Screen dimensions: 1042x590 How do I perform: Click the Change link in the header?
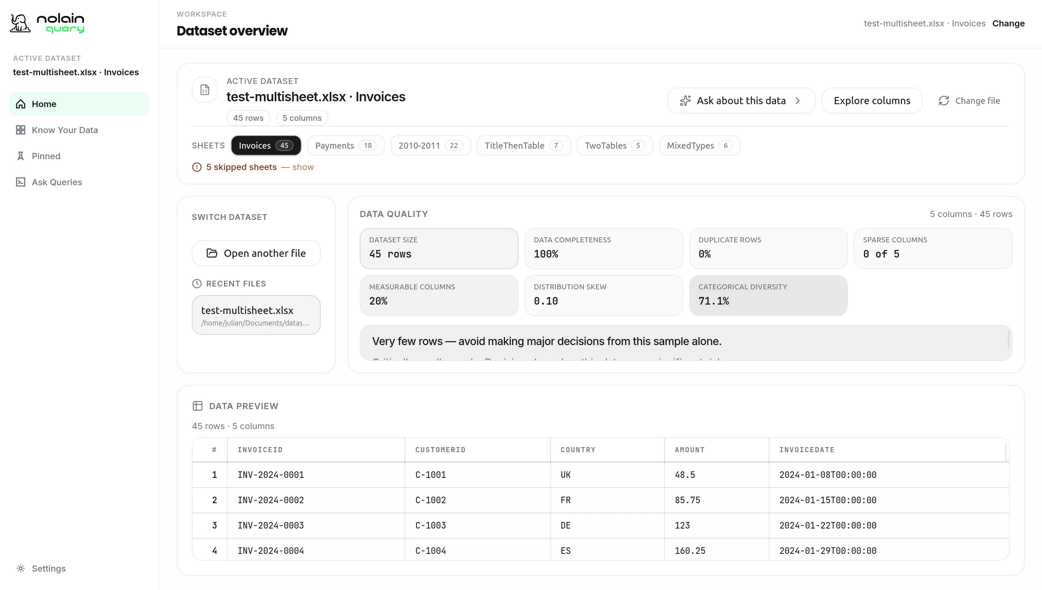tap(1008, 24)
